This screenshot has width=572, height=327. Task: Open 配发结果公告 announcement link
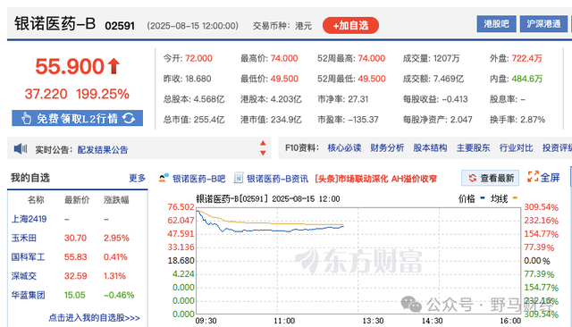pos(103,150)
